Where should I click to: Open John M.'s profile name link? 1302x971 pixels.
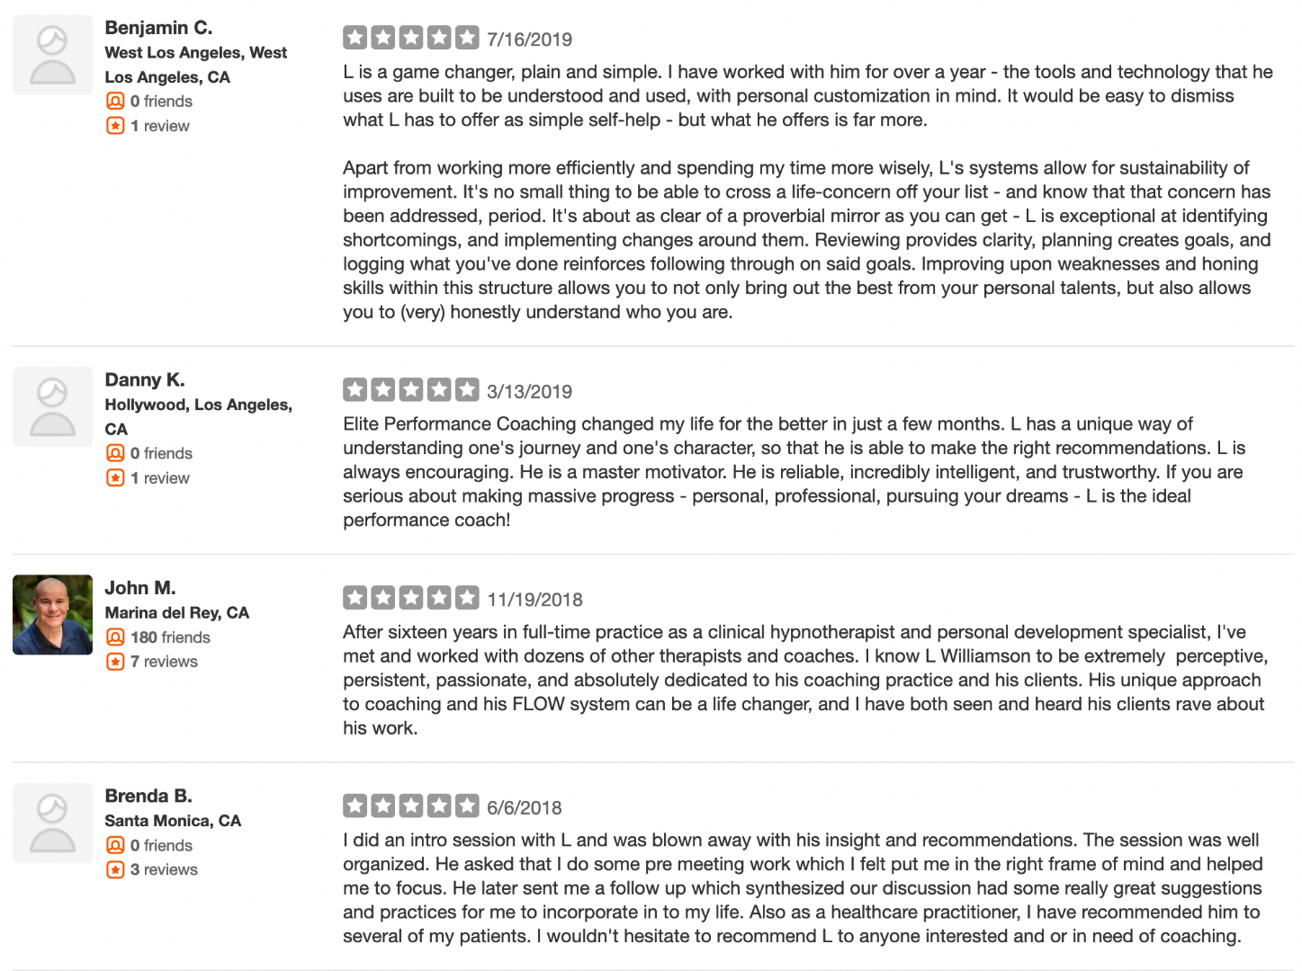click(x=140, y=588)
